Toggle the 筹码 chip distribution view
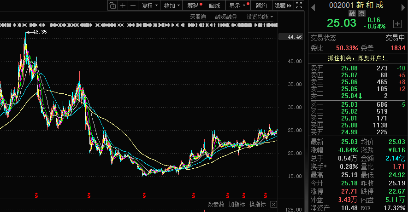The width and height of the screenshot is (408, 212). click(x=194, y=6)
